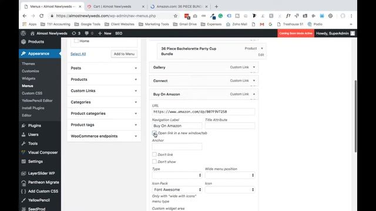
Task: Collapse the Buy On Amazon menu item
Action: tap(254, 94)
